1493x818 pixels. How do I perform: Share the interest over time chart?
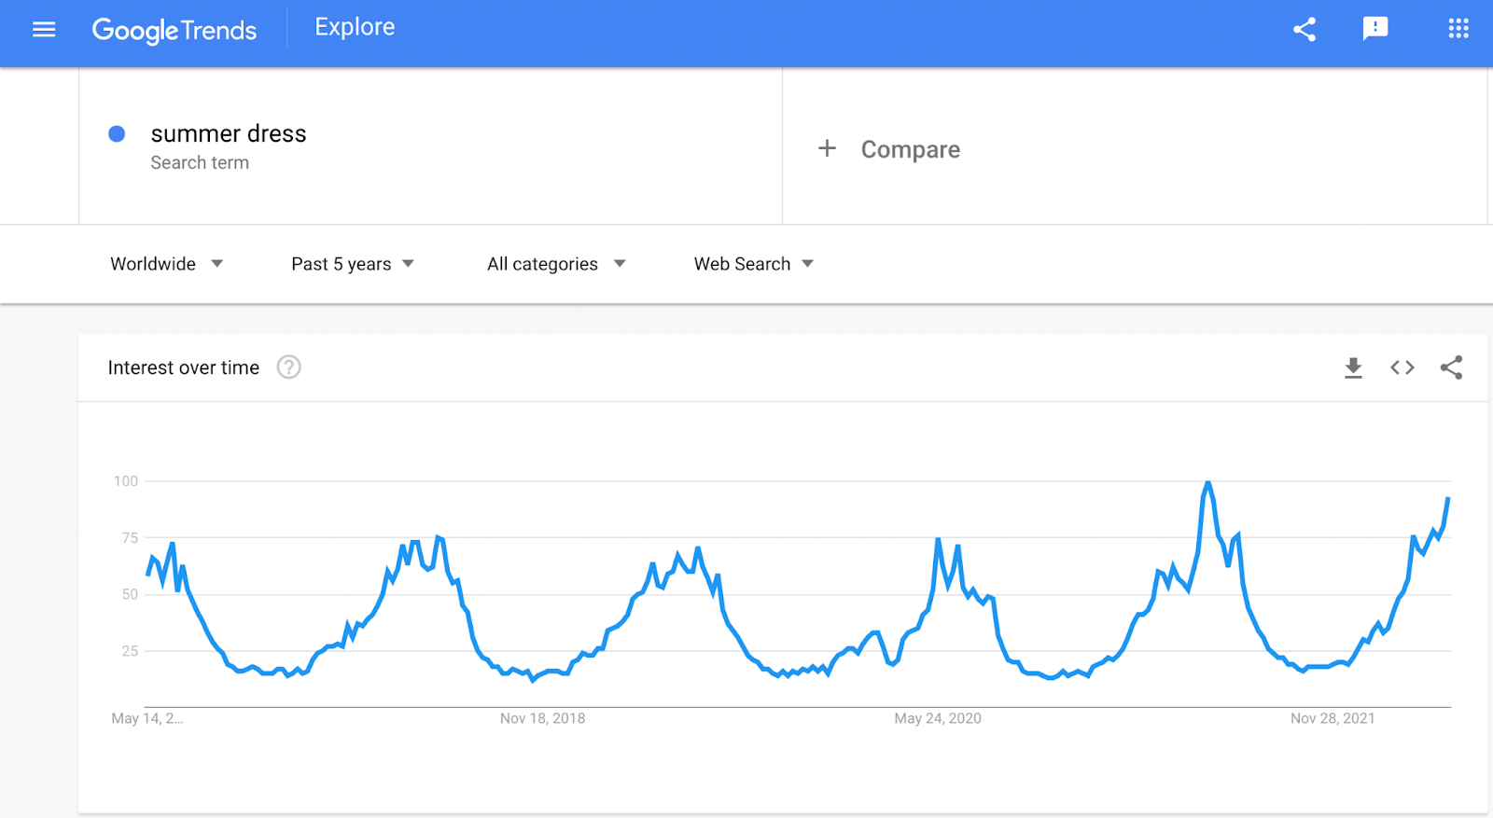pos(1451,367)
